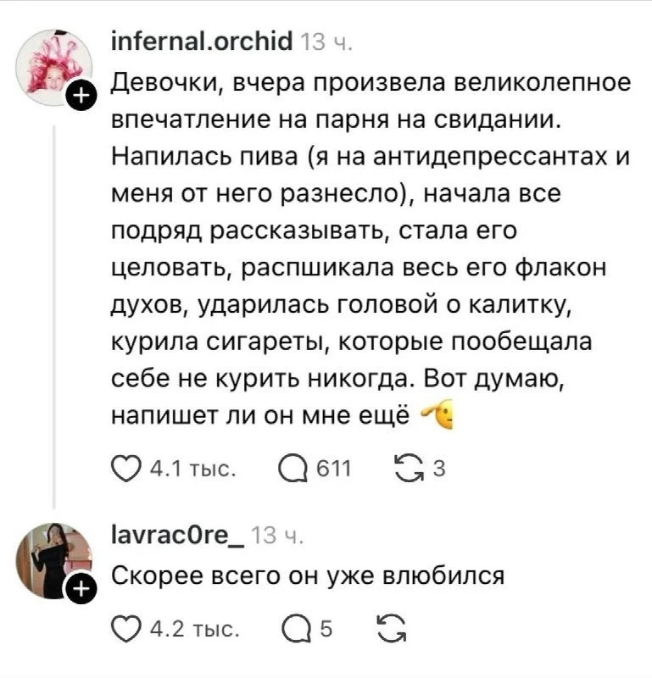
Task: Open the 611 replies count
Action: click(x=333, y=470)
